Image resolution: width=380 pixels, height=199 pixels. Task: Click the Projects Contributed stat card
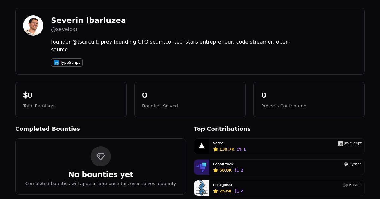click(309, 99)
